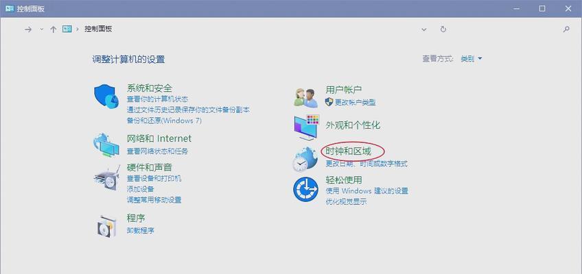Click the Clock and Region icon
Screen dimensions: 582x274
coord(305,158)
